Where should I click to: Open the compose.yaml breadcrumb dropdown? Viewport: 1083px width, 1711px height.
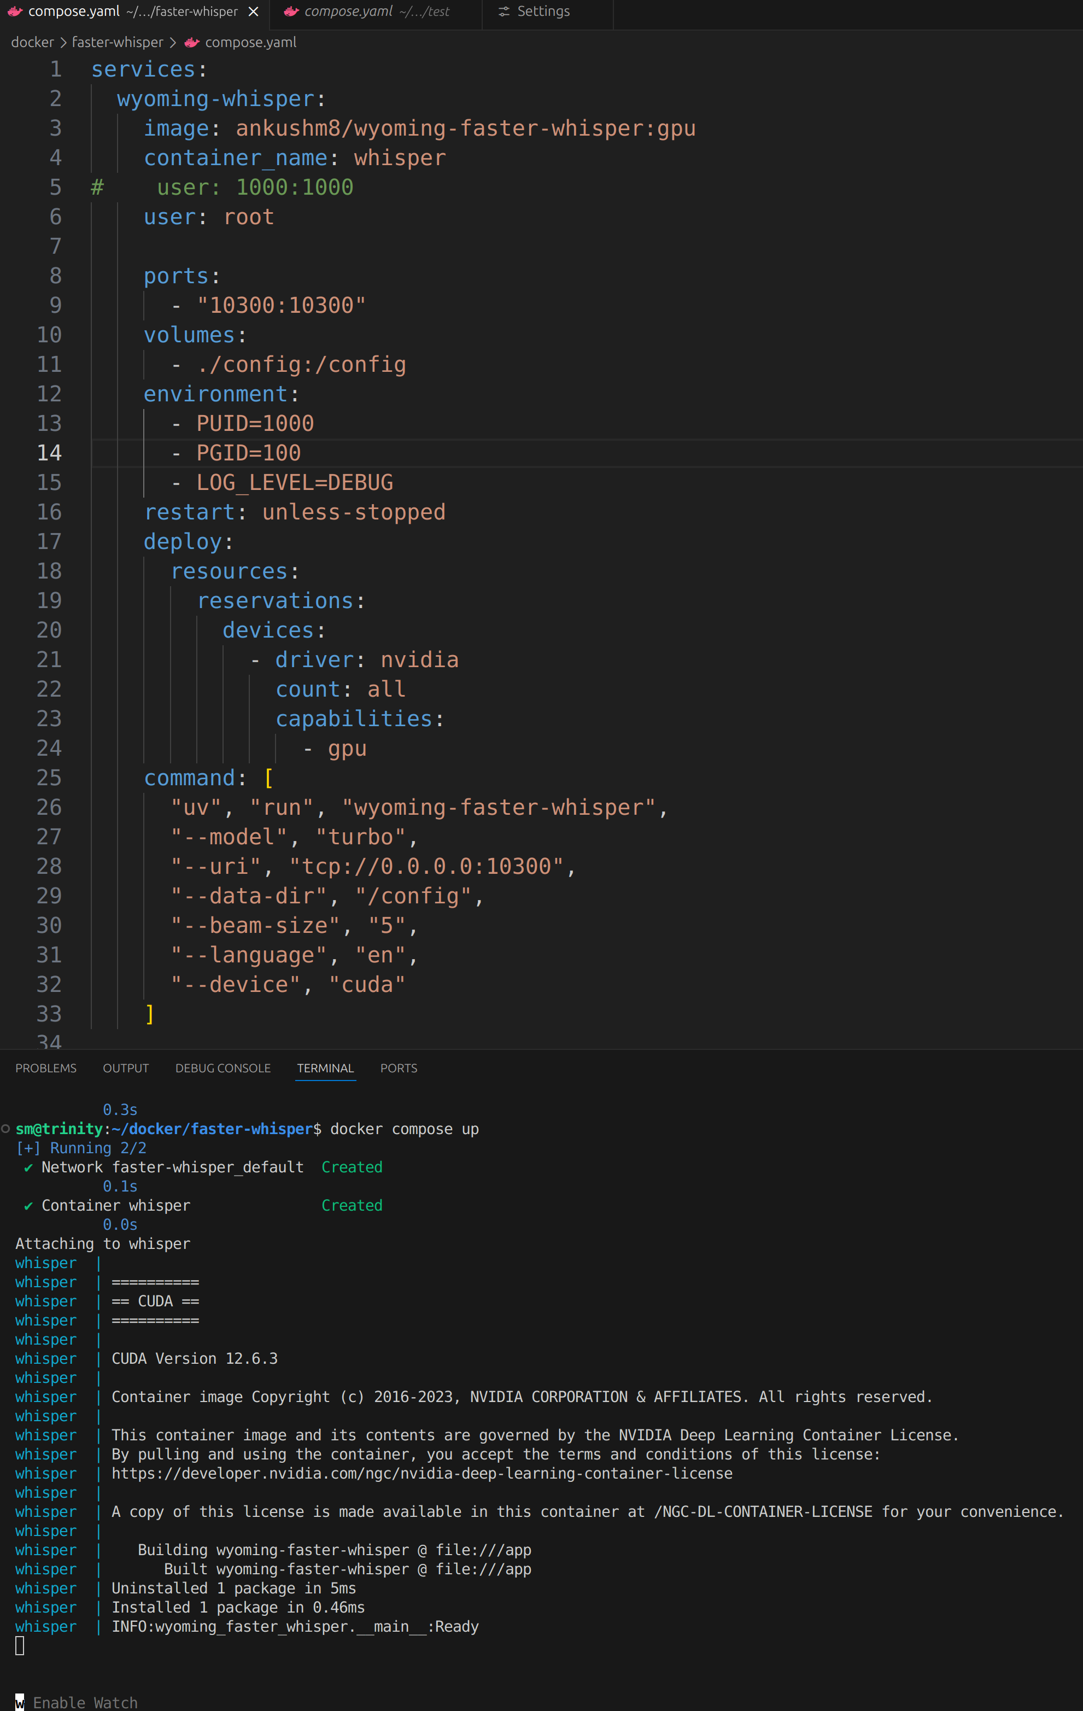point(250,42)
